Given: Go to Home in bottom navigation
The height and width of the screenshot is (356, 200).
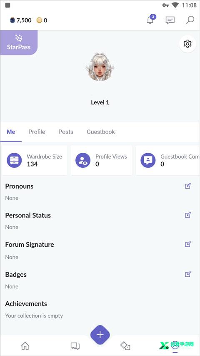Looking at the screenshot, I should tap(25, 346).
